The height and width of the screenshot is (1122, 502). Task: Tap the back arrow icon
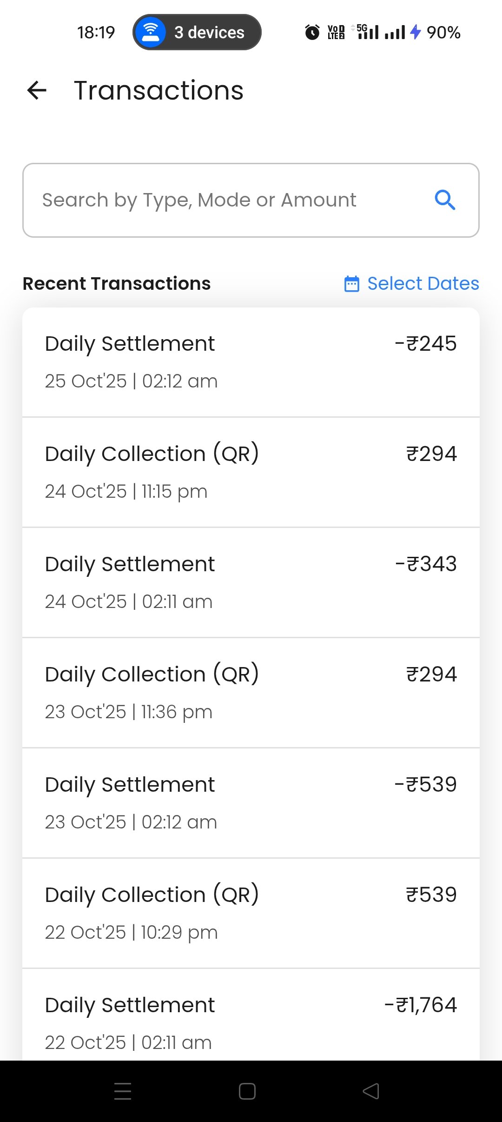(x=37, y=90)
